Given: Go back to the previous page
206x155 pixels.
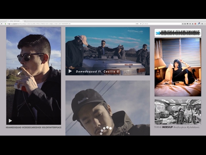Looking at the screenshot, I should click(2, 24).
